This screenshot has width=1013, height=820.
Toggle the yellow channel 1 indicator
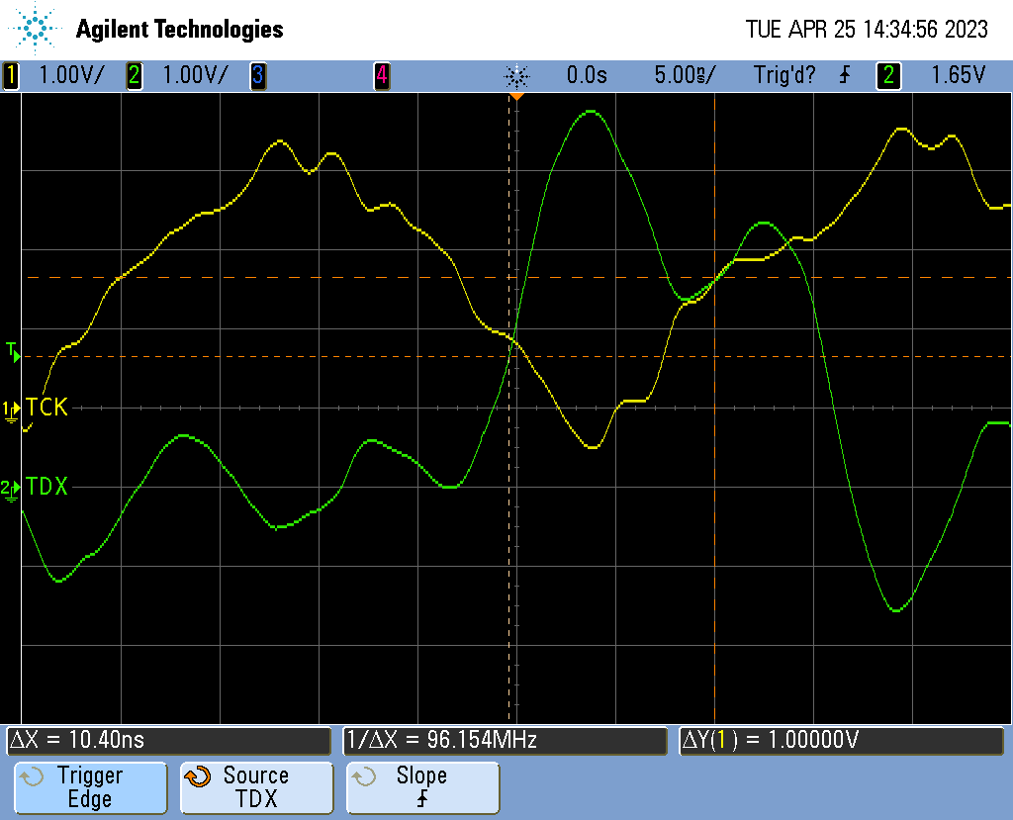(11, 75)
